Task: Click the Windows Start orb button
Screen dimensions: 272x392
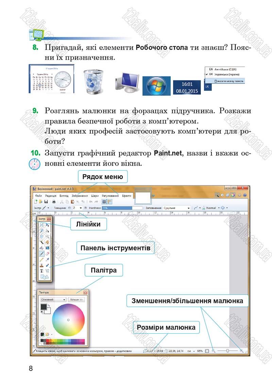Action: (x=156, y=86)
